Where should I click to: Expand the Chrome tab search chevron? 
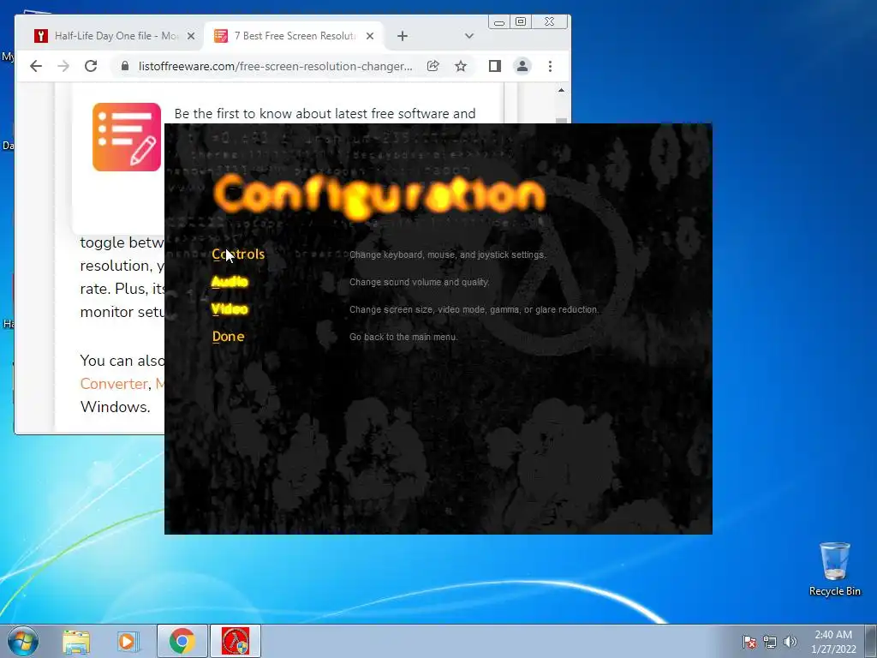[x=468, y=36]
